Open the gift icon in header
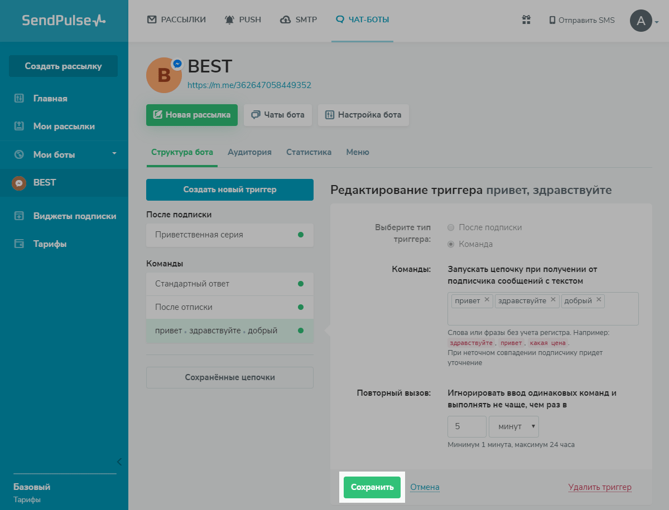The width and height of the screenshot is (669, 510). 527,20
